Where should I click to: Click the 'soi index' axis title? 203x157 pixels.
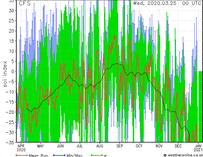click(5, 74)
